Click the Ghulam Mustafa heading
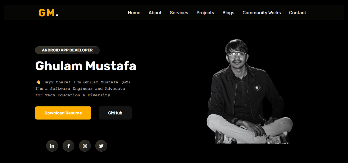The width and height of the screenshot is (348, 163). coord(86,66)
